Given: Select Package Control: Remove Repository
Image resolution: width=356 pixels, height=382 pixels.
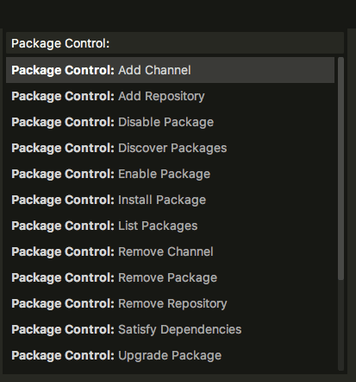Looking at the screenshot, I should (170, 303).
